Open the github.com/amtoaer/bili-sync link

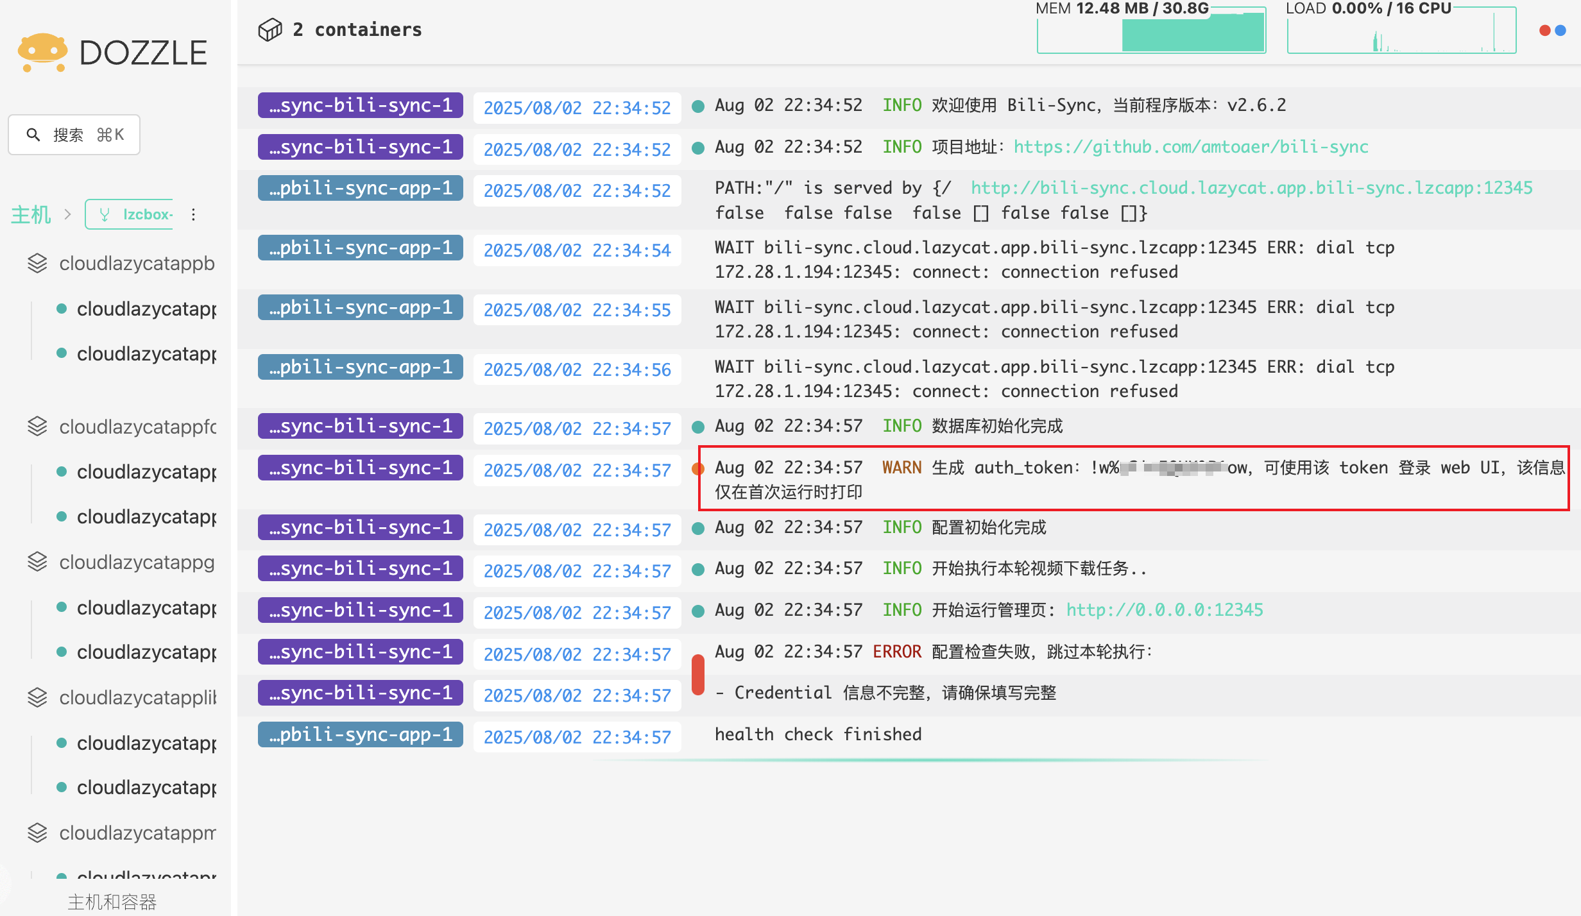click(1191, 147)
